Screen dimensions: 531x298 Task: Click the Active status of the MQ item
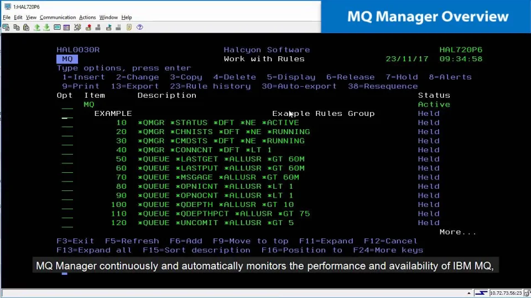click(x=434, y=104)
